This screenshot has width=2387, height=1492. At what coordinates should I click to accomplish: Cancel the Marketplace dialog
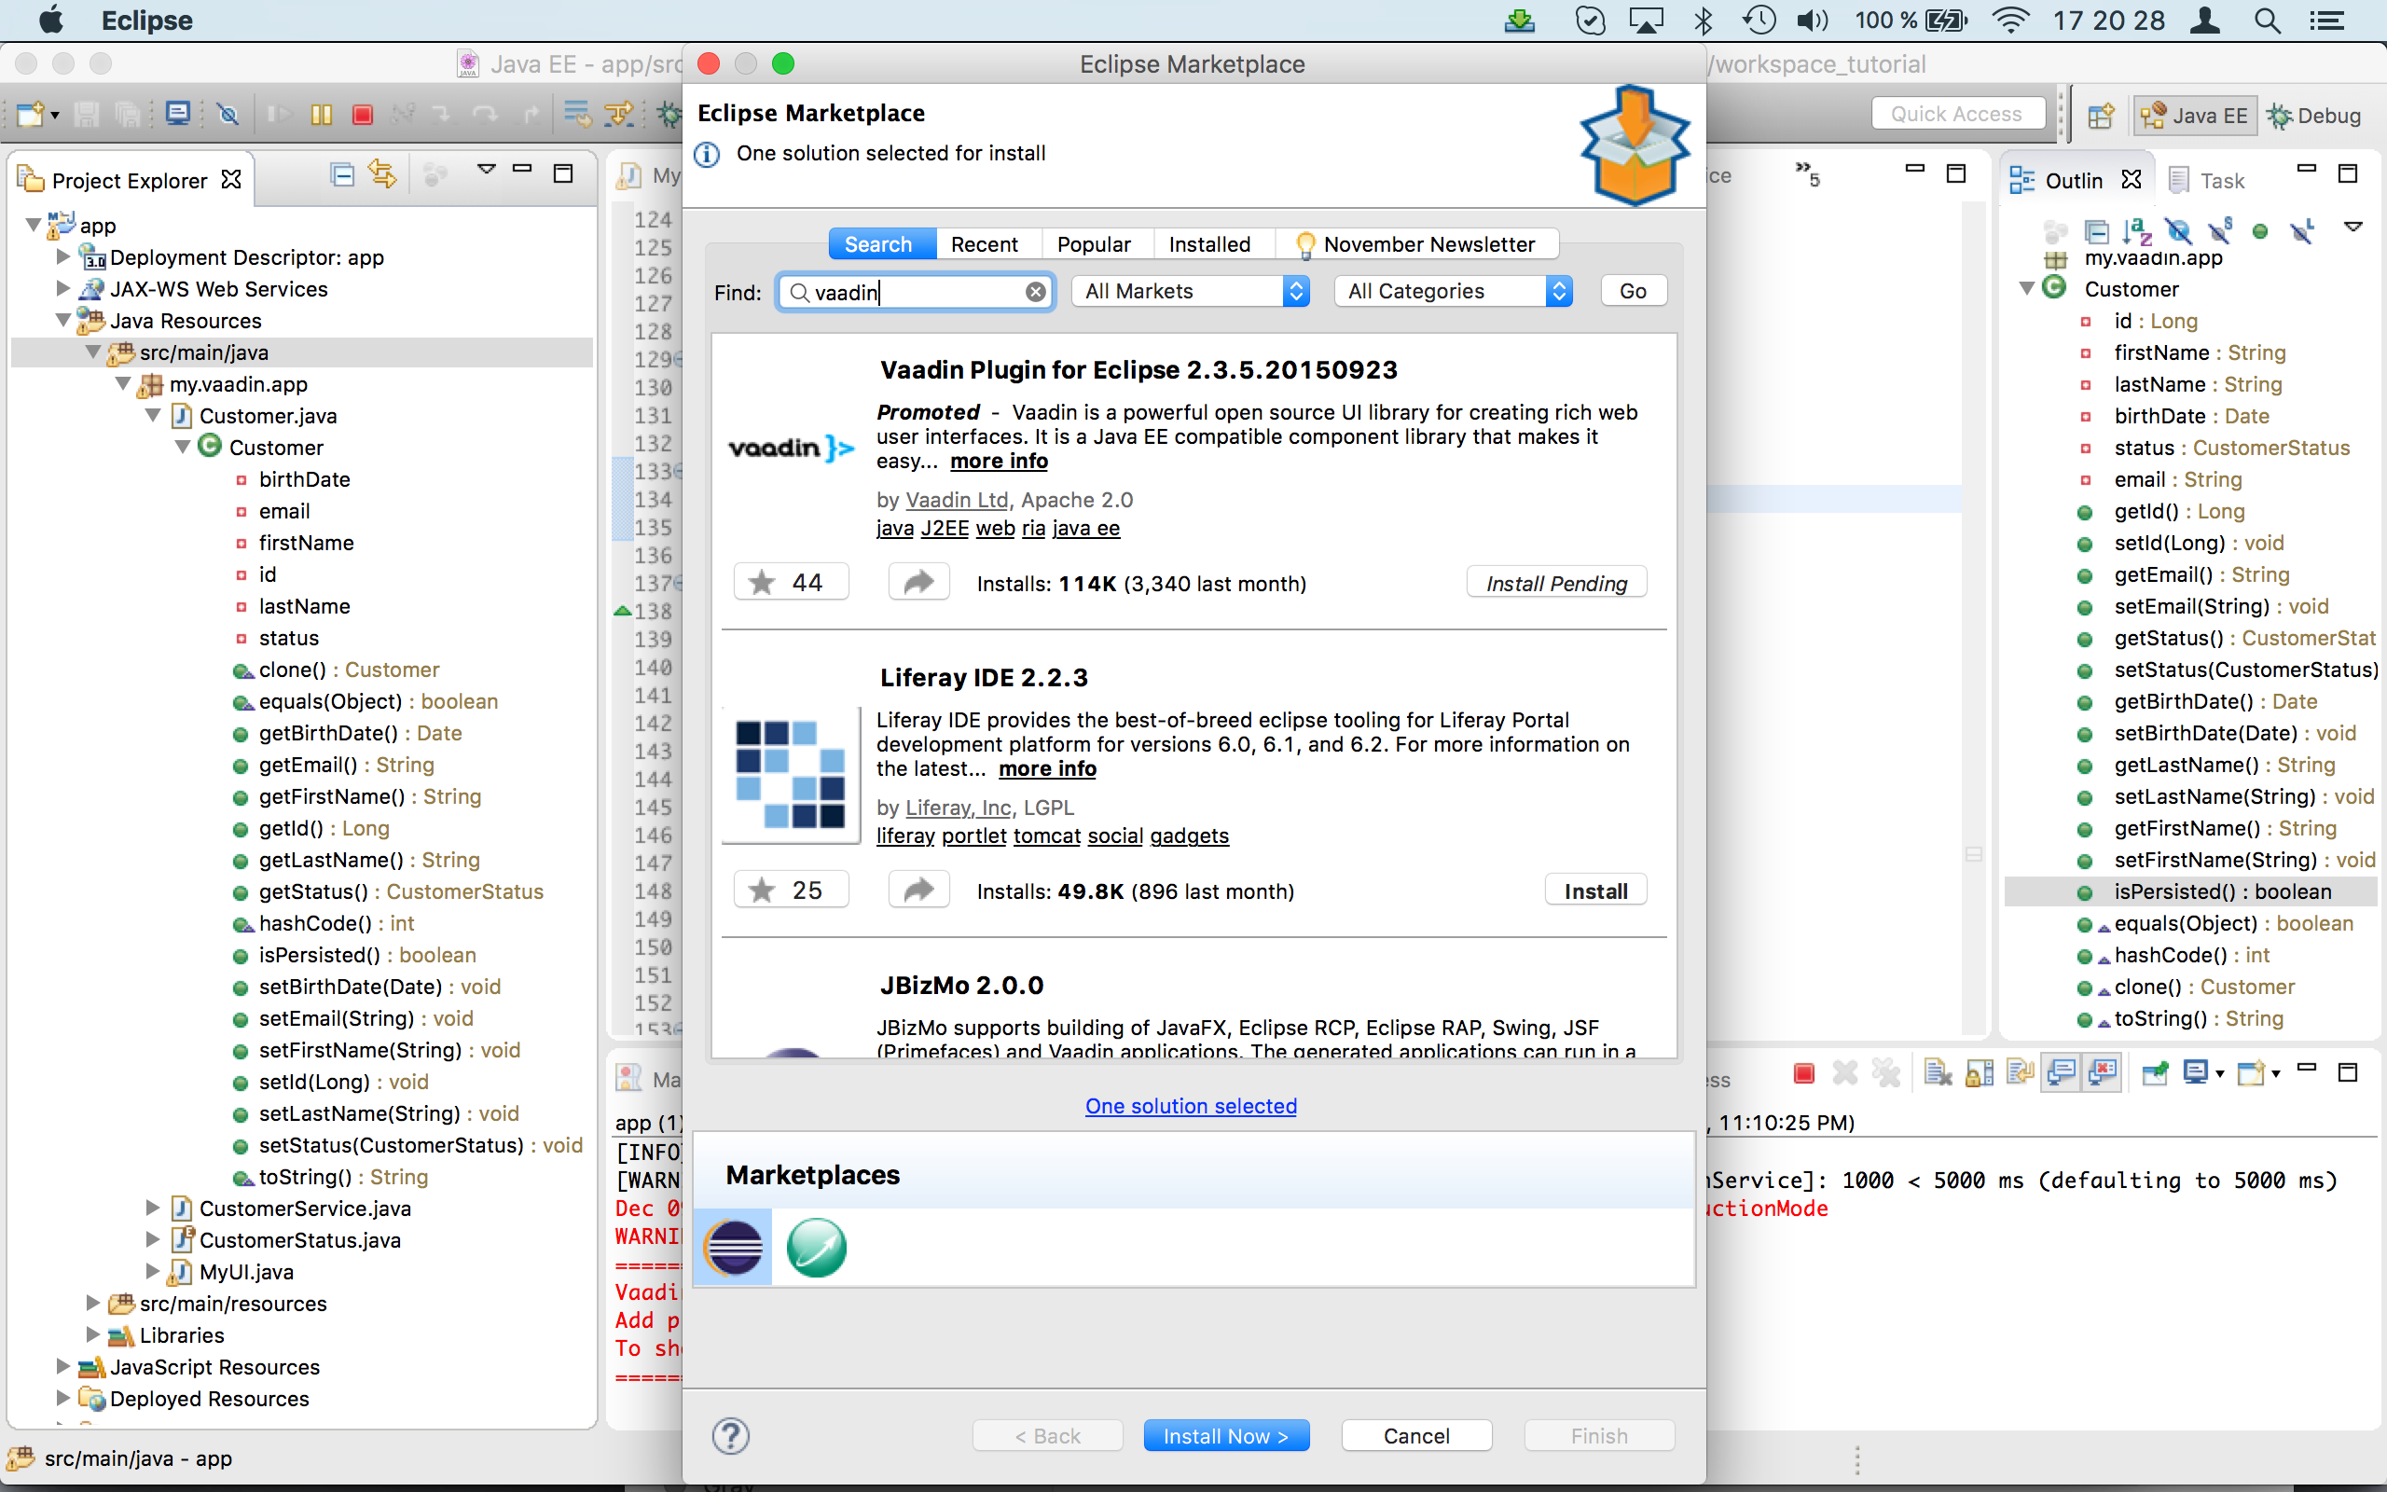1416,1436
